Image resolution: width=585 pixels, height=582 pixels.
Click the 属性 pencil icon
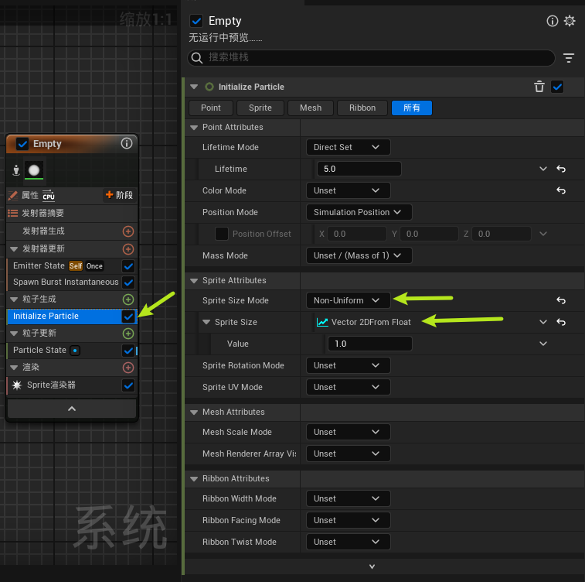tap(12, 195)
